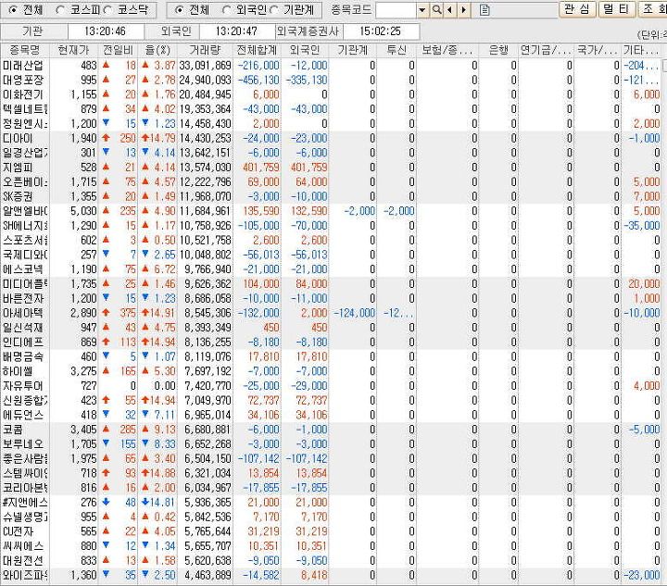The height and width of the screenshot is (586, 667).
Task: Click the 33,091,869 volume cell
Action: pos(205,66)
